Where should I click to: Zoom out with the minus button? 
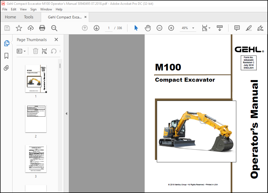pos(159,28)
